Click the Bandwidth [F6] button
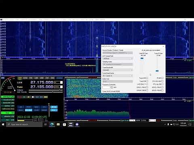Screen dimensions: 194x145 click(8, 103)
